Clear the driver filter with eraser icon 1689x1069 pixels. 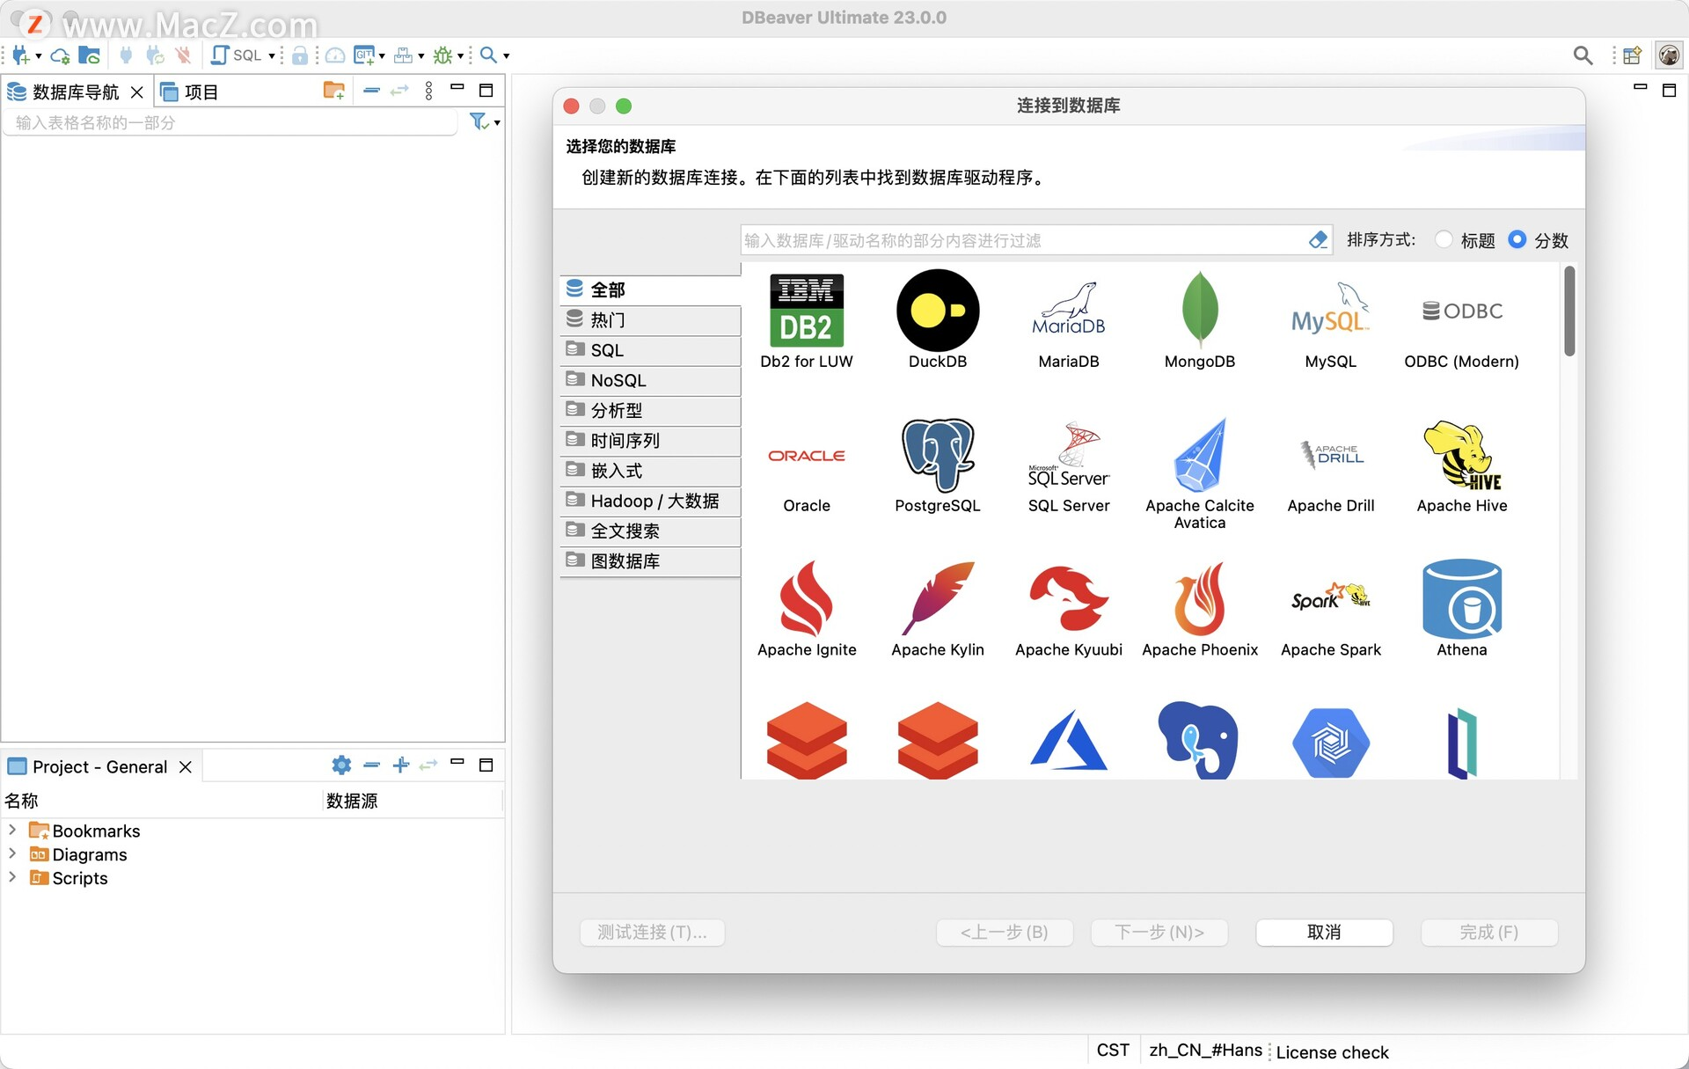pyautogui.click(x=1317, y=240)
